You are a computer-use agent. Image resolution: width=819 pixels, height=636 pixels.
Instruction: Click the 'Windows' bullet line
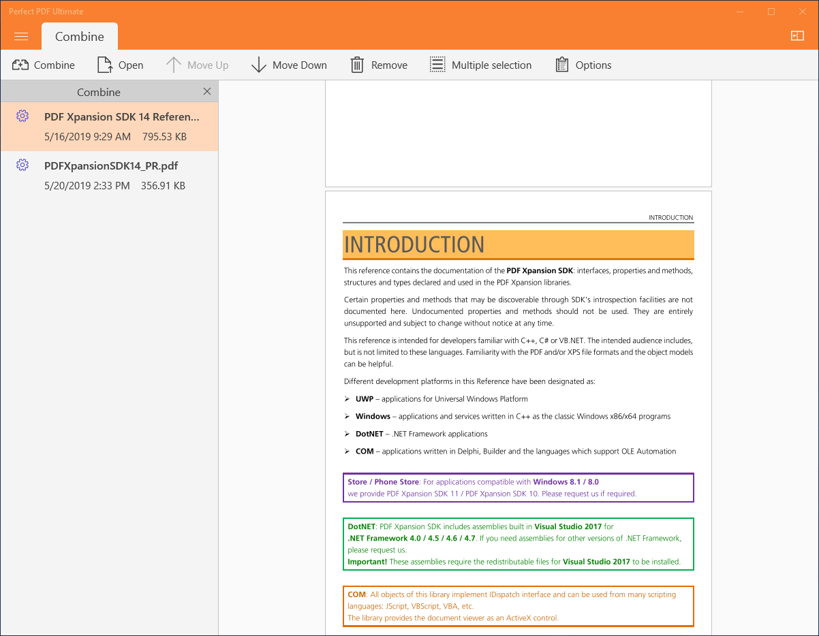tap(508, 416)
